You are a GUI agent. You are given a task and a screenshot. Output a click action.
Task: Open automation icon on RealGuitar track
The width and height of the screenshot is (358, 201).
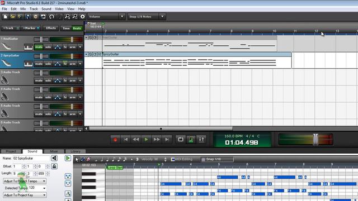(58, 47)
